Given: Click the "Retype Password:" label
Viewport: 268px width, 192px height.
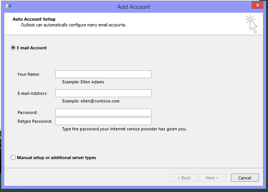Looking at the screenshot, I should click(34, 121).
